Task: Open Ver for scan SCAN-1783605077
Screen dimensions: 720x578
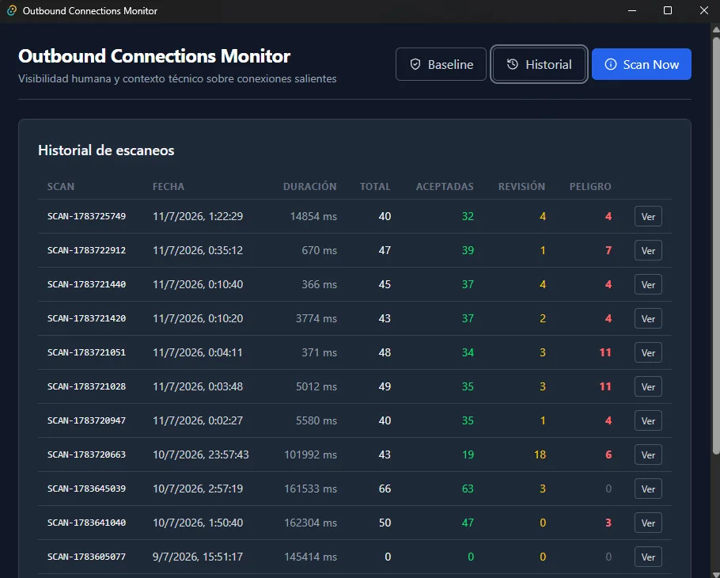Action: (x=648, y=557)
